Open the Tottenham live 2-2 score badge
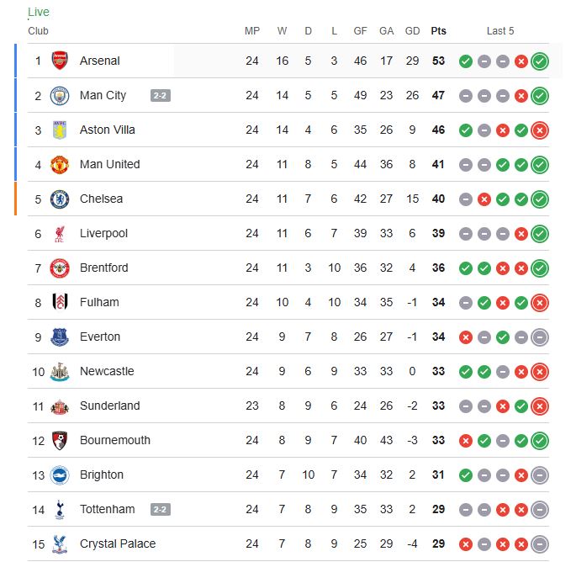 [x=161, y=509]
